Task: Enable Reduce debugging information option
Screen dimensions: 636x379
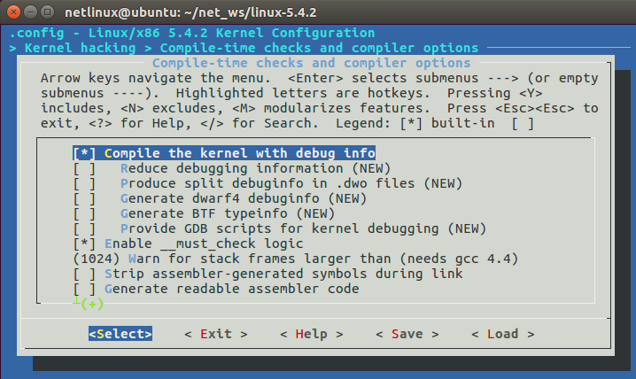Action: 231,168
